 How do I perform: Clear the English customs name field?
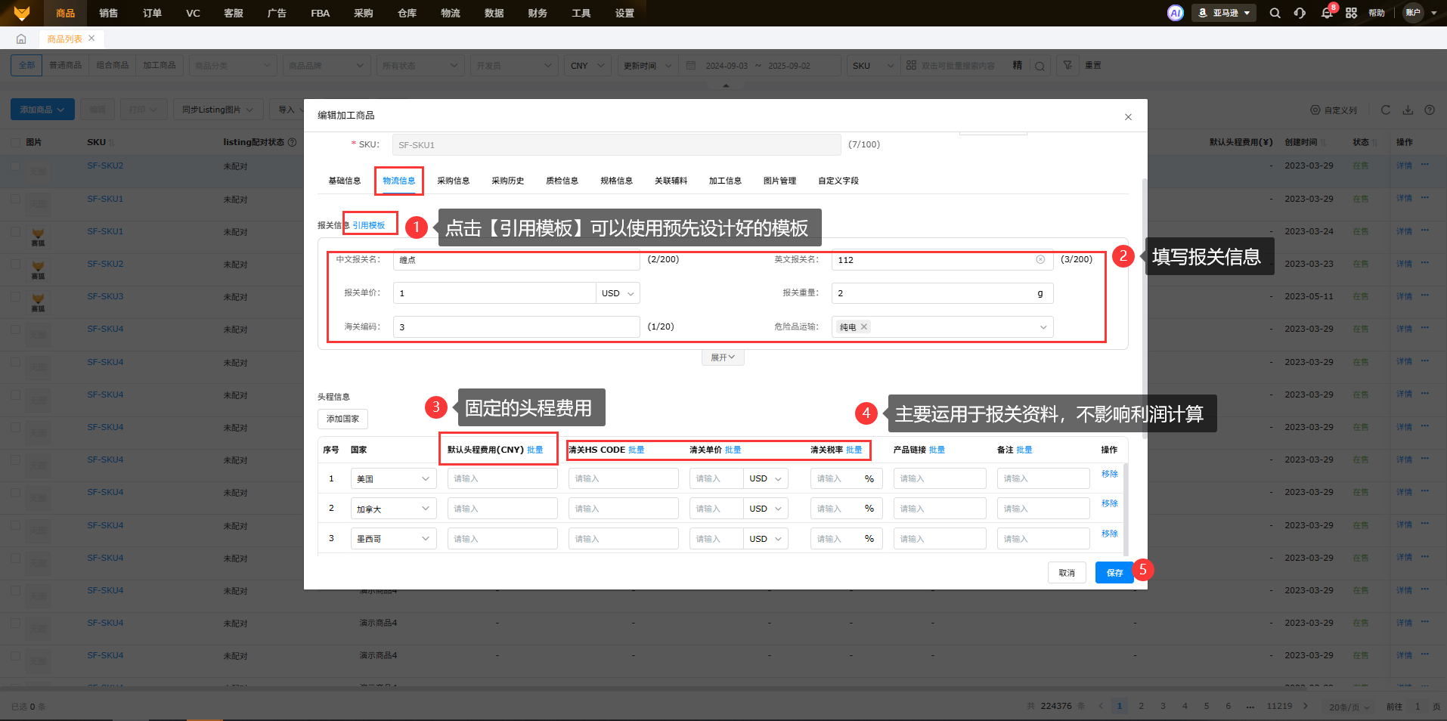tap(1040, 260)
